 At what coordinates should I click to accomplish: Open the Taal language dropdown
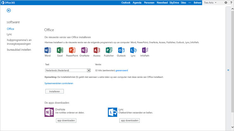(68, 70)
